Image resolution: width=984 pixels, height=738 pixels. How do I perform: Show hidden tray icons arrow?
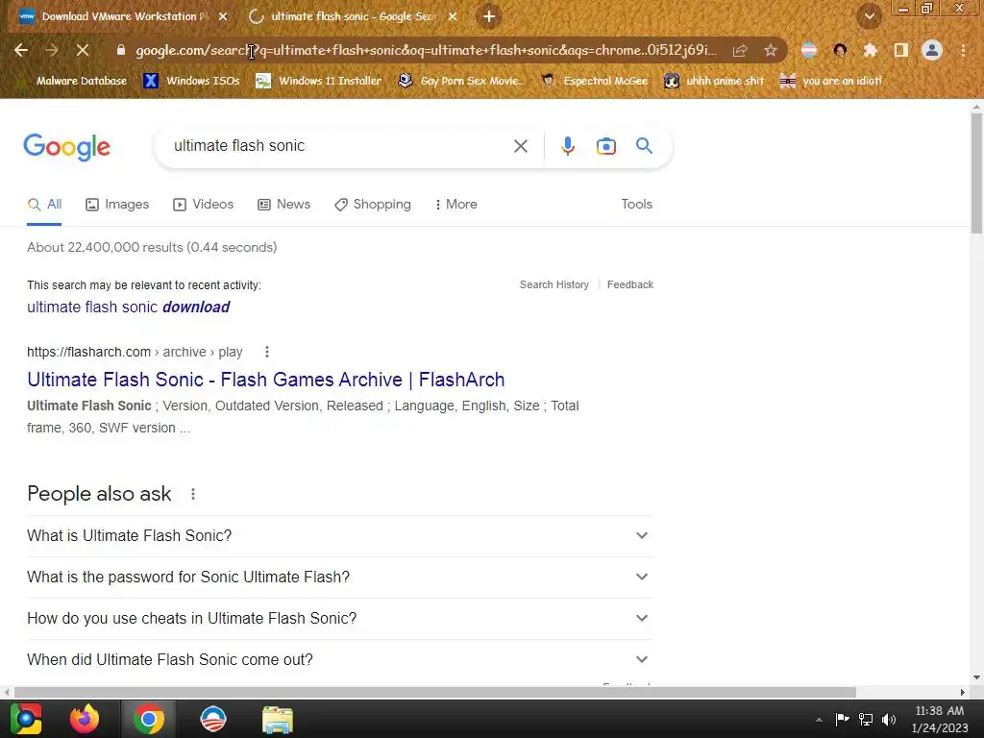[x=819, y=720]
